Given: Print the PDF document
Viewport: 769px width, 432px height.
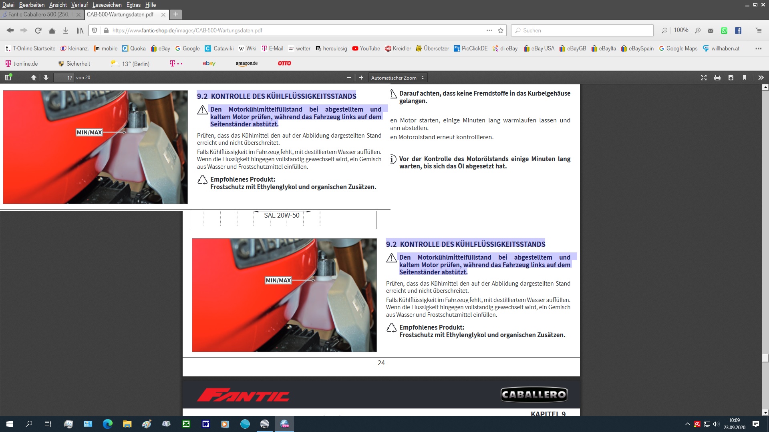Looking at the screenshot, I should point(717,78).
